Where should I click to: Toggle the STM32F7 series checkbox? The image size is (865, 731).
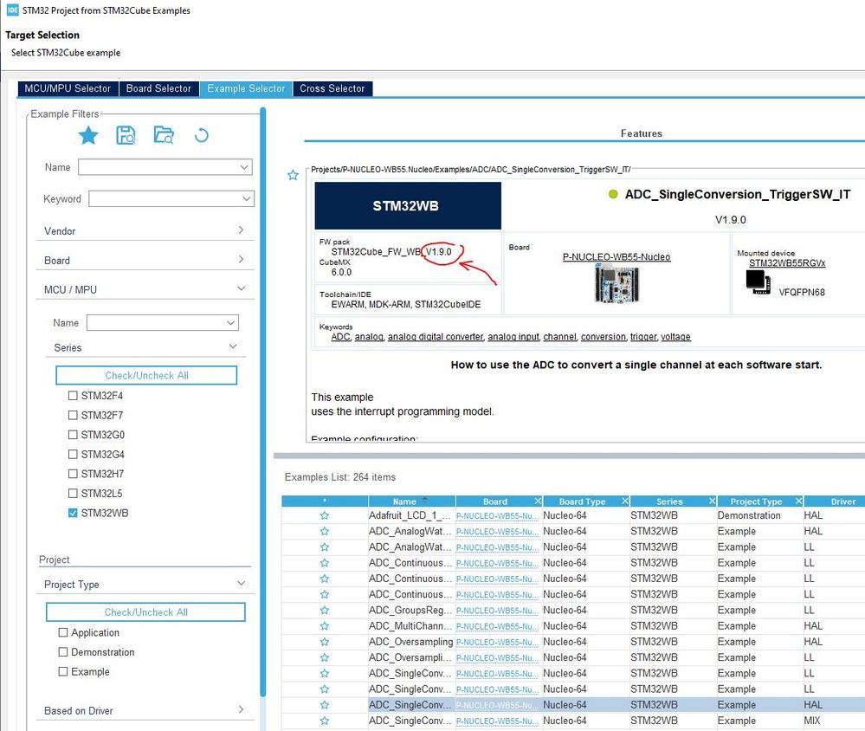(x=72, y=415)
